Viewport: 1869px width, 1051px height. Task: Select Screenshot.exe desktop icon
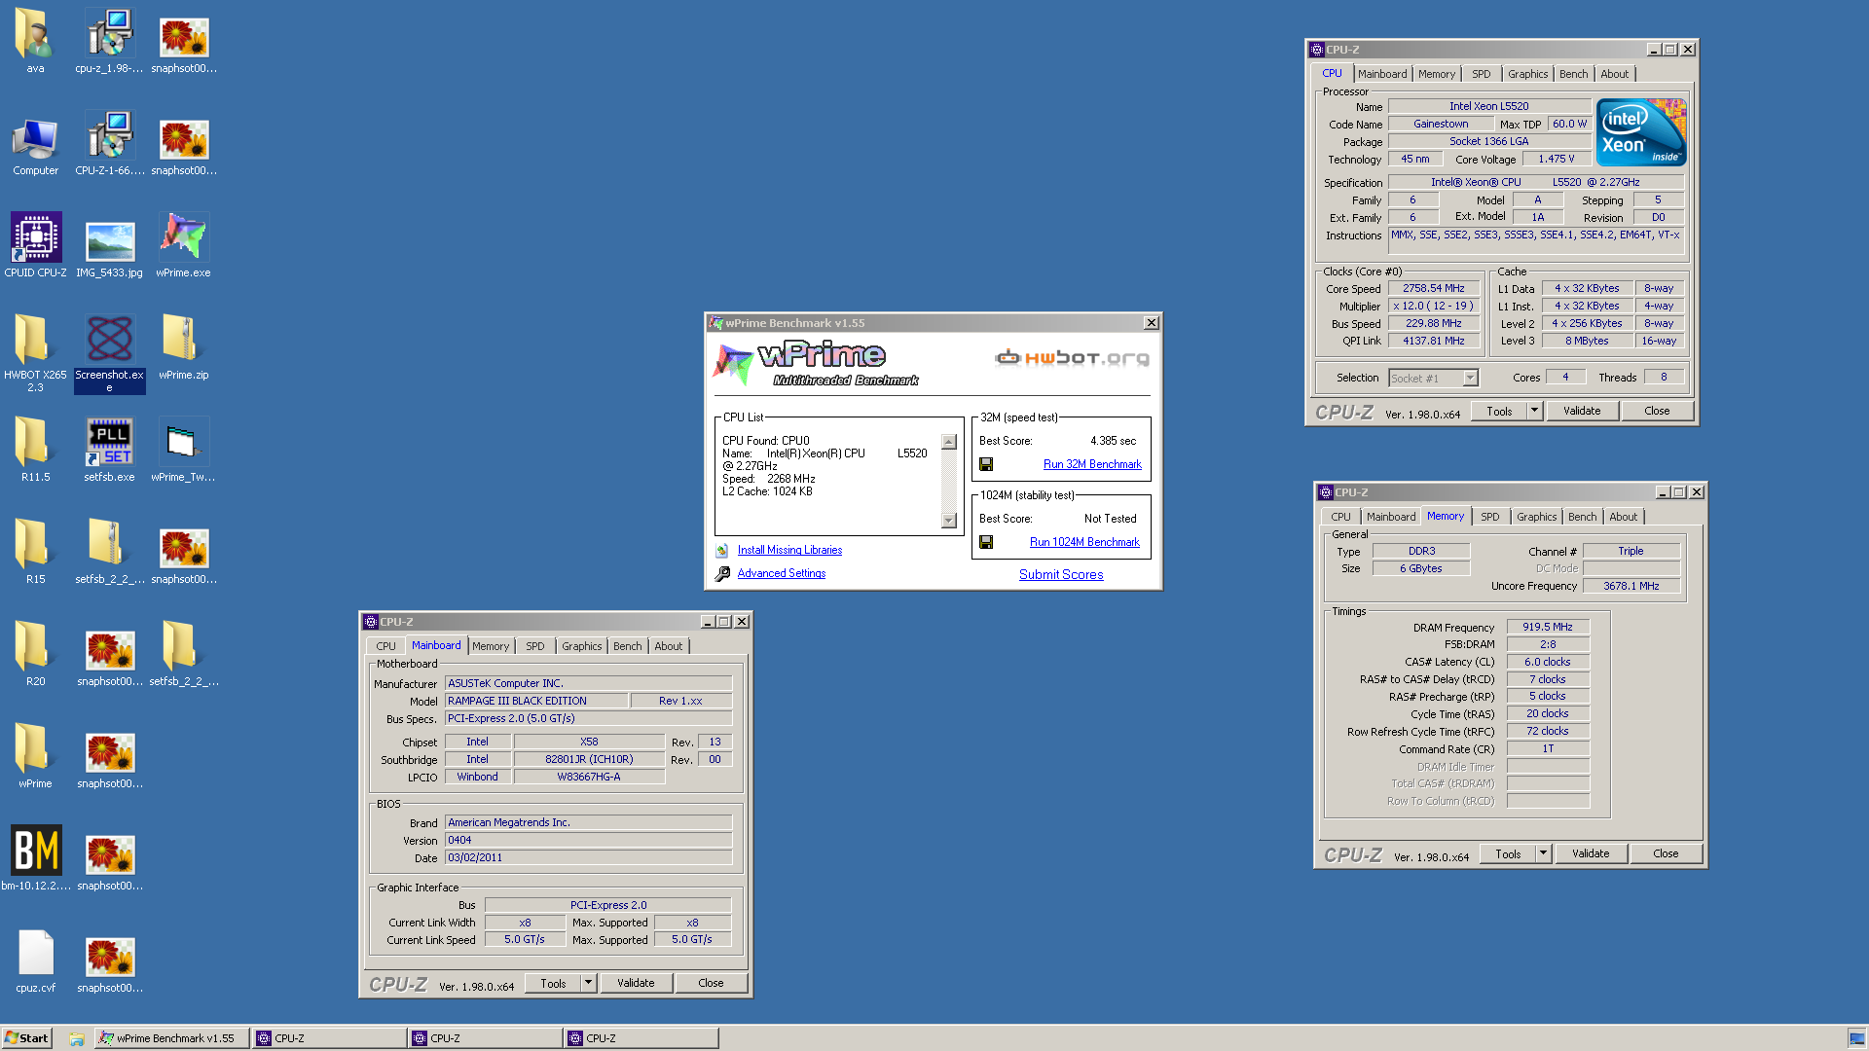(109, 352)
